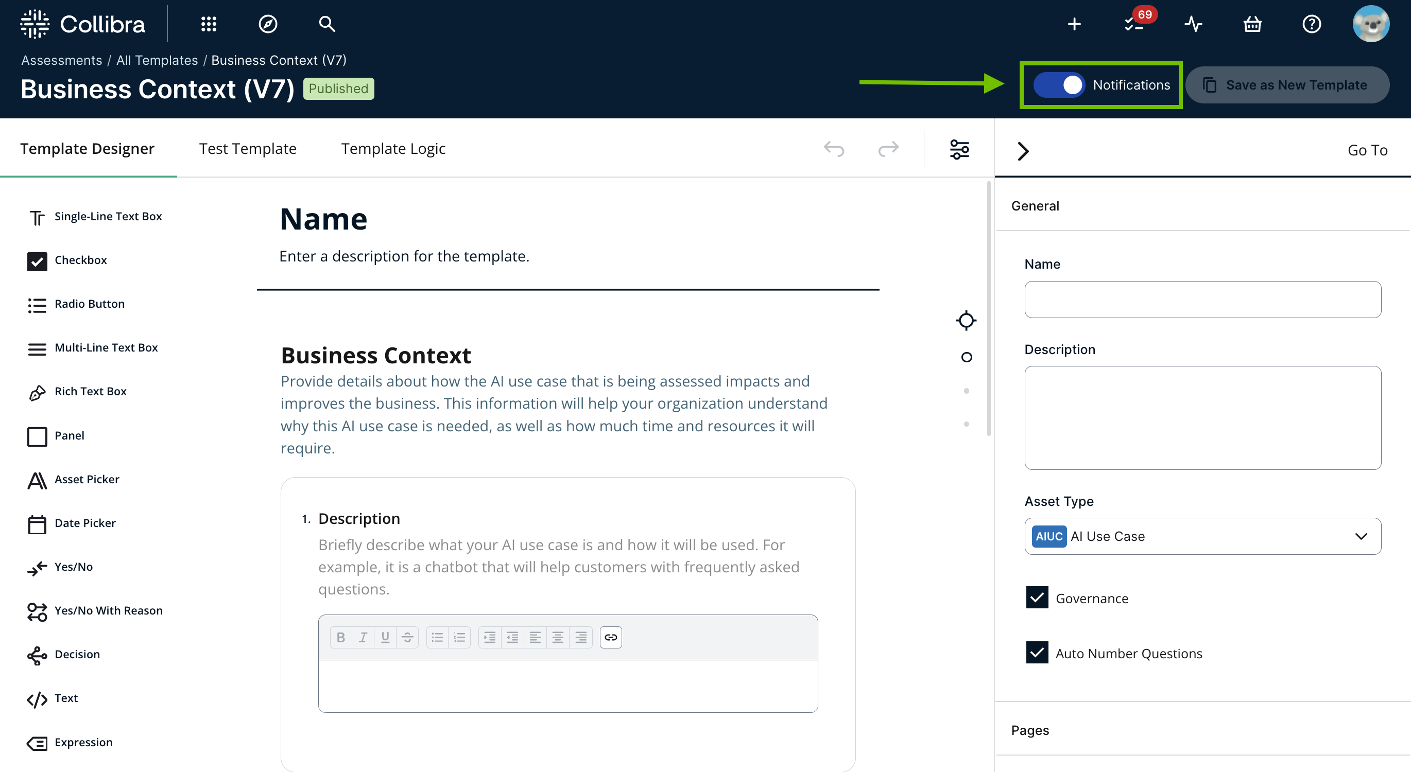Open the activity pulse icon

pos(1193,24)
